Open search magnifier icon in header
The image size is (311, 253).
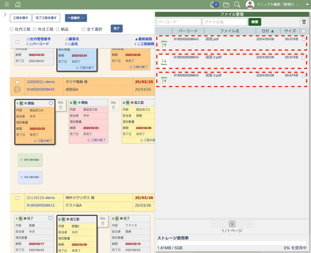click(x=237, y=4)
